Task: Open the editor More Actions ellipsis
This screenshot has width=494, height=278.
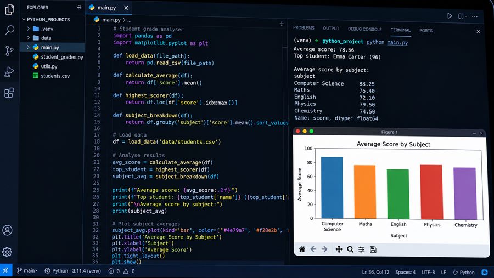Action: [475, 16]
